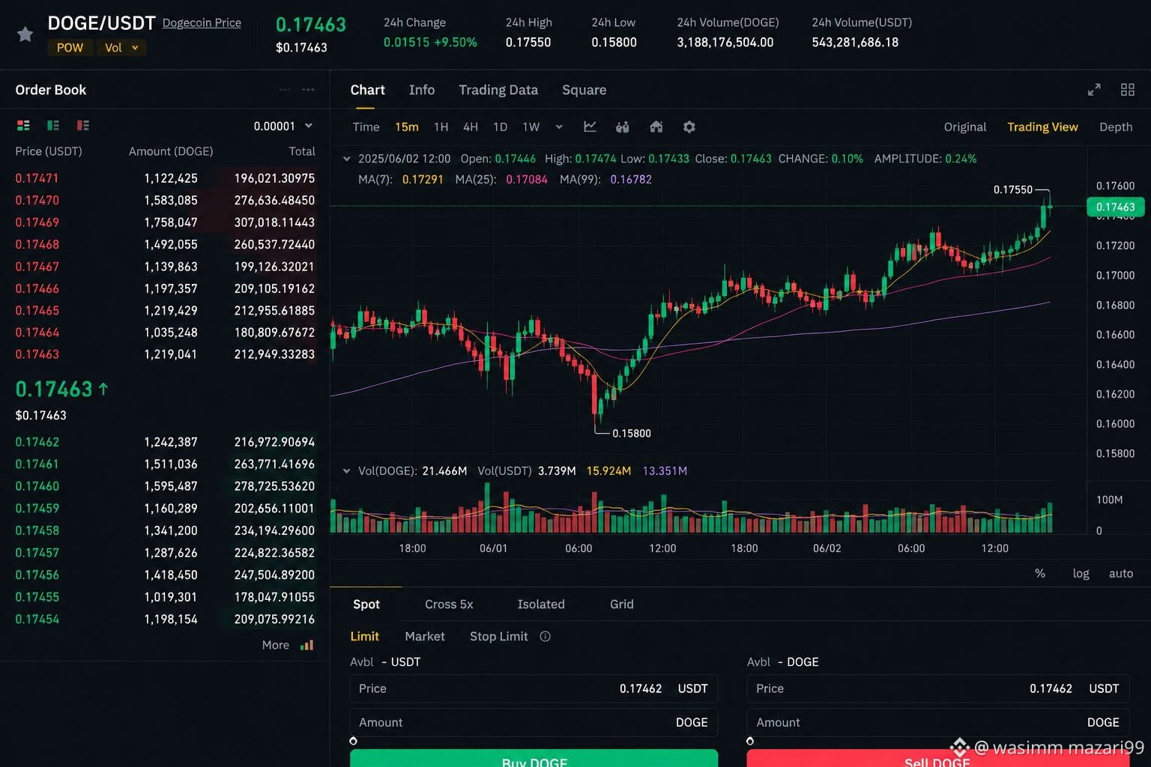Focus the buy Price USDT field
Image resolution: width=1151 pixels, height=767 pixels.
point(534,688)
